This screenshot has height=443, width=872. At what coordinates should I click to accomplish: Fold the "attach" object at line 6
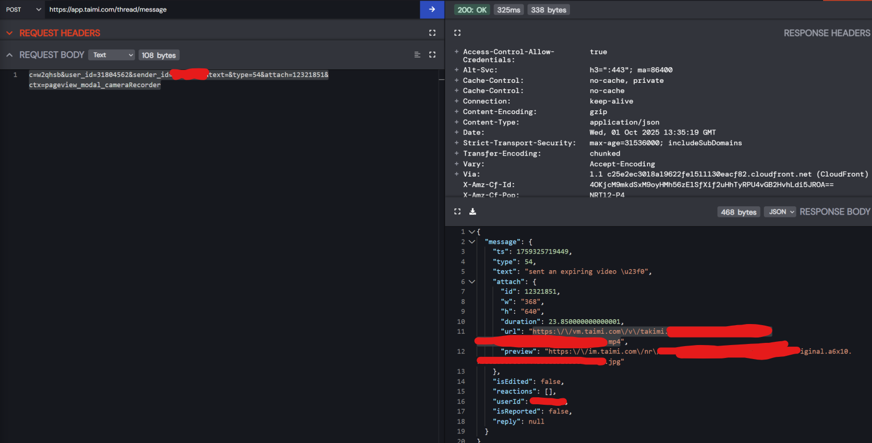(x=472, y=282)
